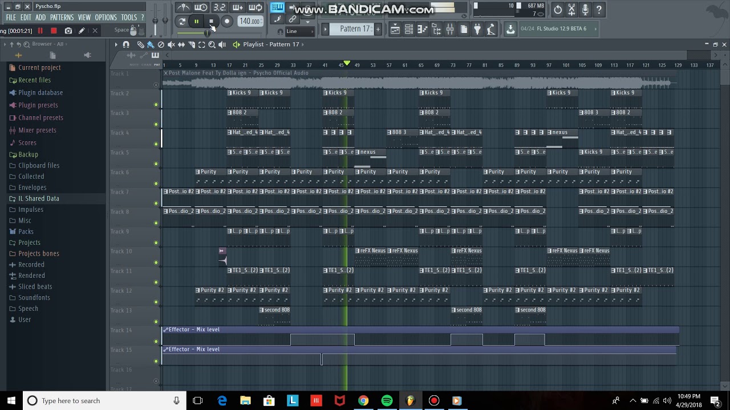Toggle loop recording
Screen dimensions: 730x410
click(255, 7)
